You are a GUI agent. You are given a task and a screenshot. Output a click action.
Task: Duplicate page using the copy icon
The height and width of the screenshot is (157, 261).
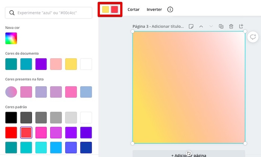click(x=221, y=26)
